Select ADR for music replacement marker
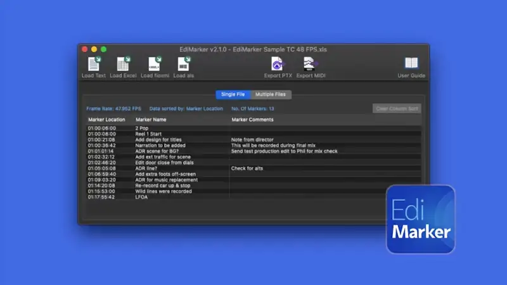Image resolution: width=507 pixels, height=285 pixels. (166, 180)
